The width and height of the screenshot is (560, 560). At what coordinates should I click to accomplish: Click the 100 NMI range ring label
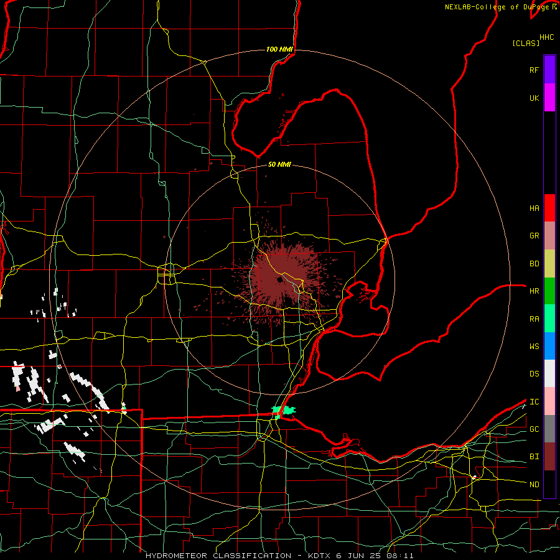click(279, 49)
